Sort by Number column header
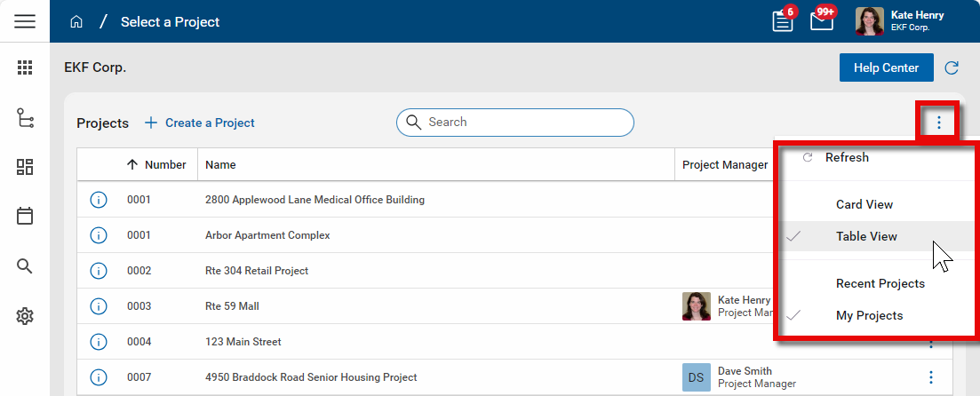 pos(156,164)
